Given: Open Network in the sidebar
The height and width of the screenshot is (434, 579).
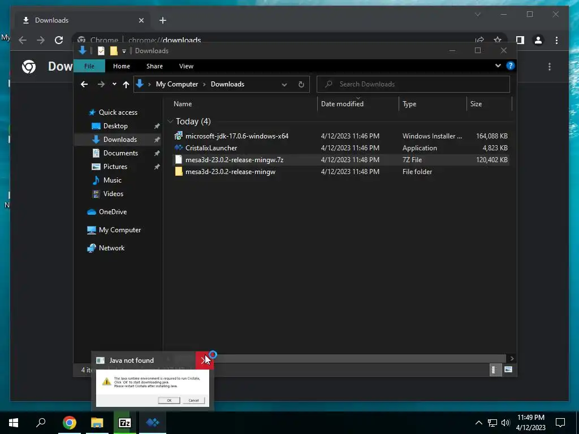Looking at the screenshot, I should tap(111, 248).
